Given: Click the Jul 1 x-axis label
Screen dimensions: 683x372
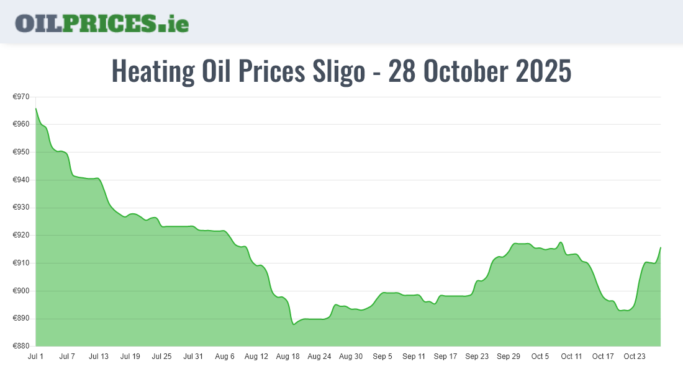Looking at the screenshot, I should (x=36, y=356).
